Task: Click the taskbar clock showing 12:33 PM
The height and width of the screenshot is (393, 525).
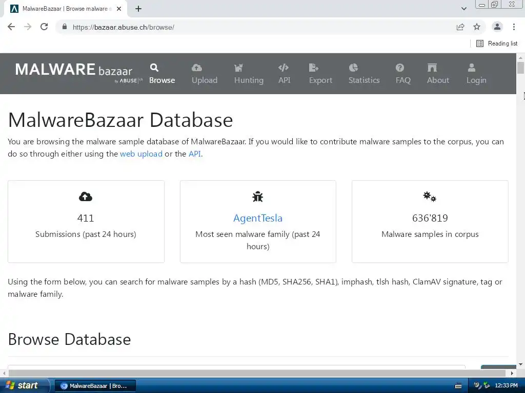Action: [506, 386]
